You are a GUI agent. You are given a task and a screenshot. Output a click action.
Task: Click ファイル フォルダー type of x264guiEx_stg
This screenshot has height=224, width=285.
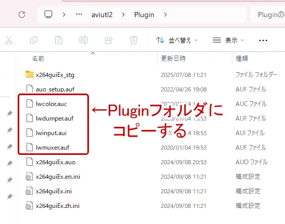256,75
